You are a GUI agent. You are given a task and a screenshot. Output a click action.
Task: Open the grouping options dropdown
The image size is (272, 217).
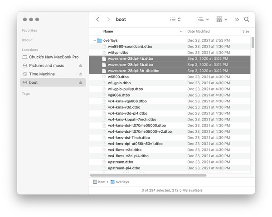click(203, 19)
